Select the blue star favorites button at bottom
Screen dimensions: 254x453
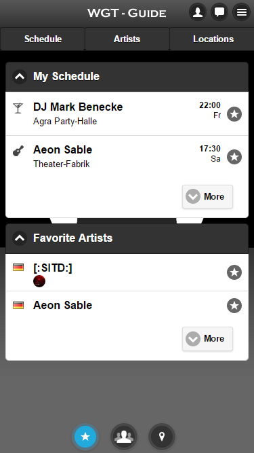click(x=85, y=437)
